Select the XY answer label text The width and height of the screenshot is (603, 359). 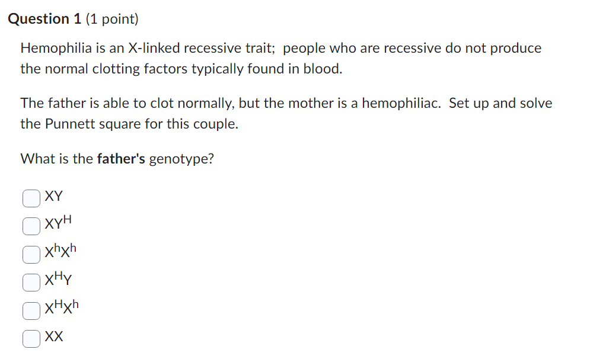coord(54,197)
